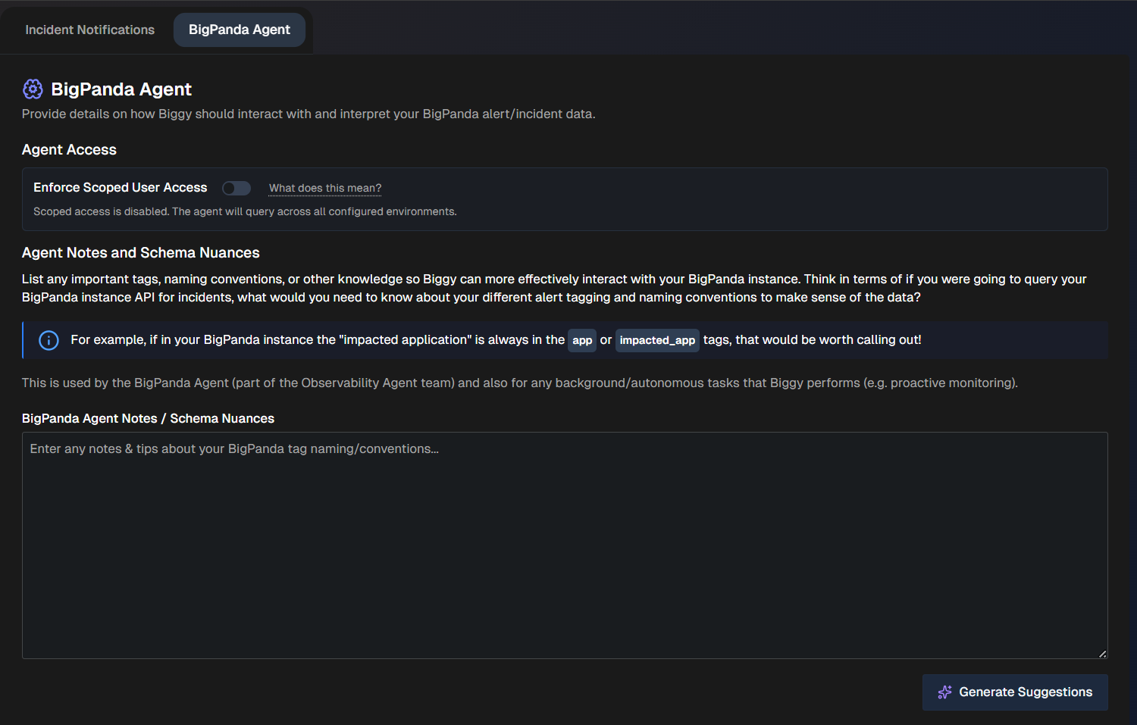Select the scoped access description text
1137x725 pixels.
pos(245,211)
